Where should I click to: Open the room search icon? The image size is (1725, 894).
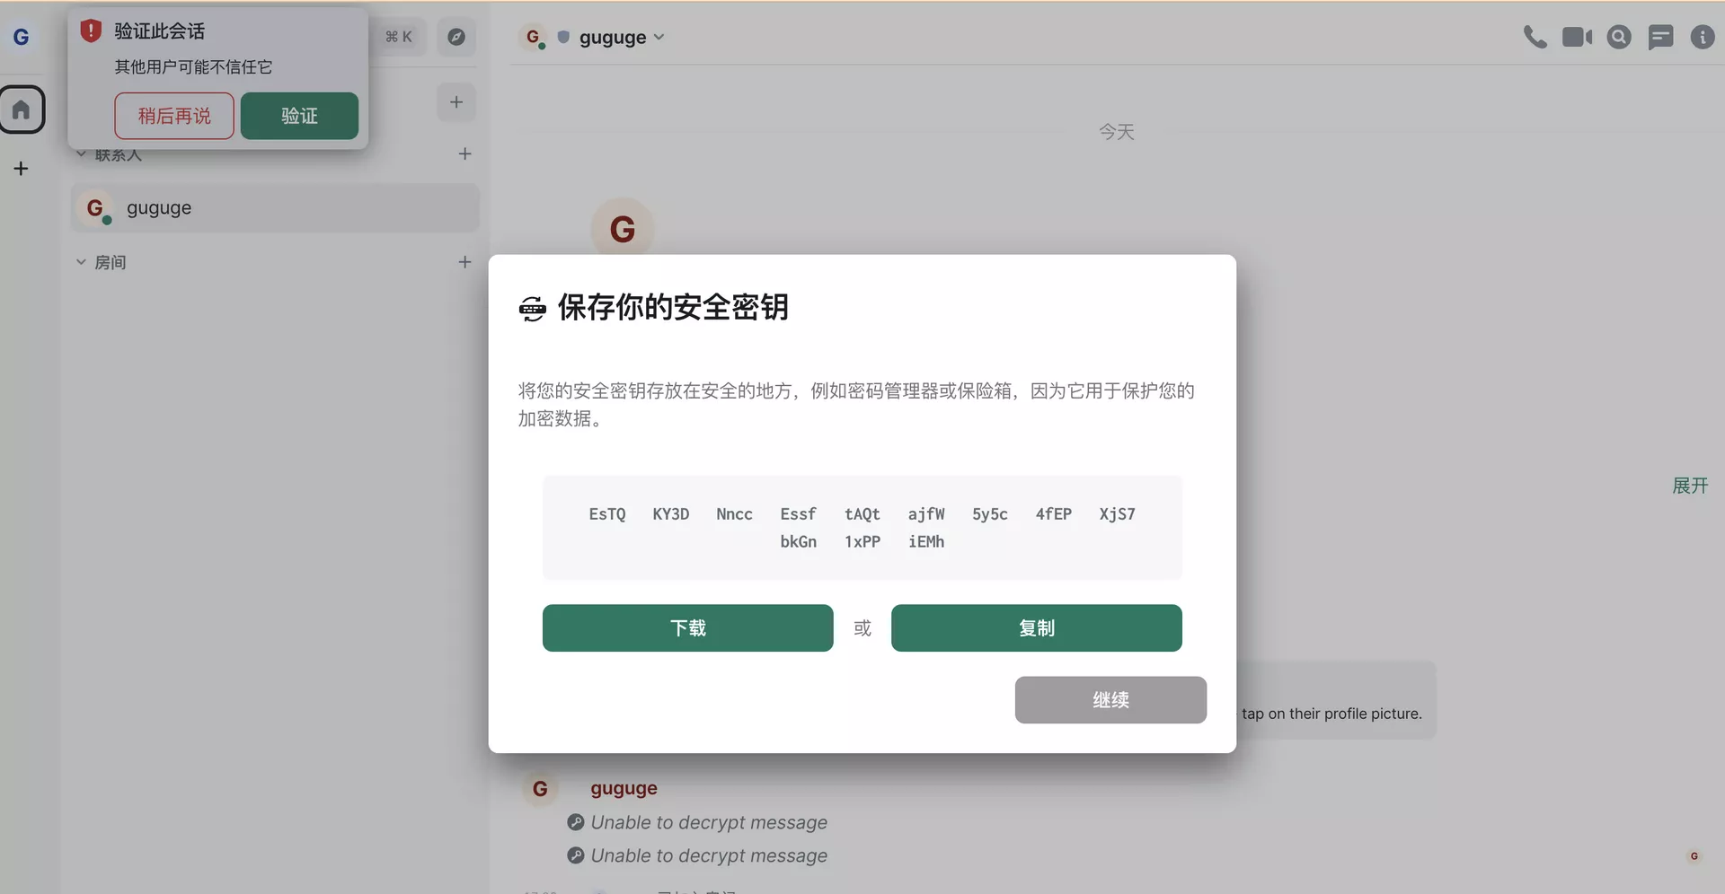coord(1619,37)
